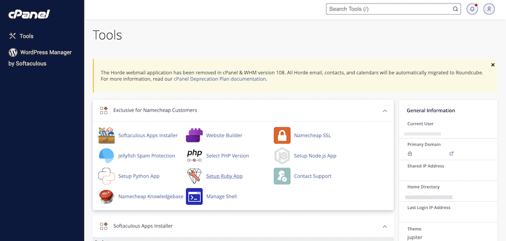Click the Ruby gem wrench icon
Viewport: 506px width, 241px height.
click(x=194, y=176)
